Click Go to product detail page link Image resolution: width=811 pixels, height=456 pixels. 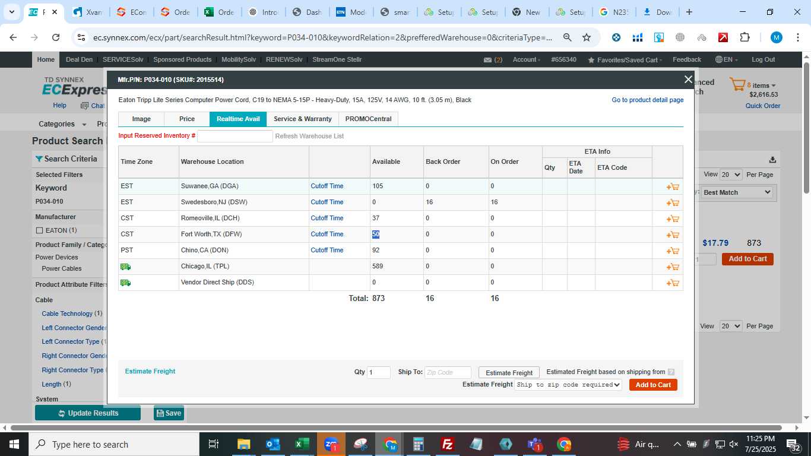pyautogui.click(x=647, y=100)
